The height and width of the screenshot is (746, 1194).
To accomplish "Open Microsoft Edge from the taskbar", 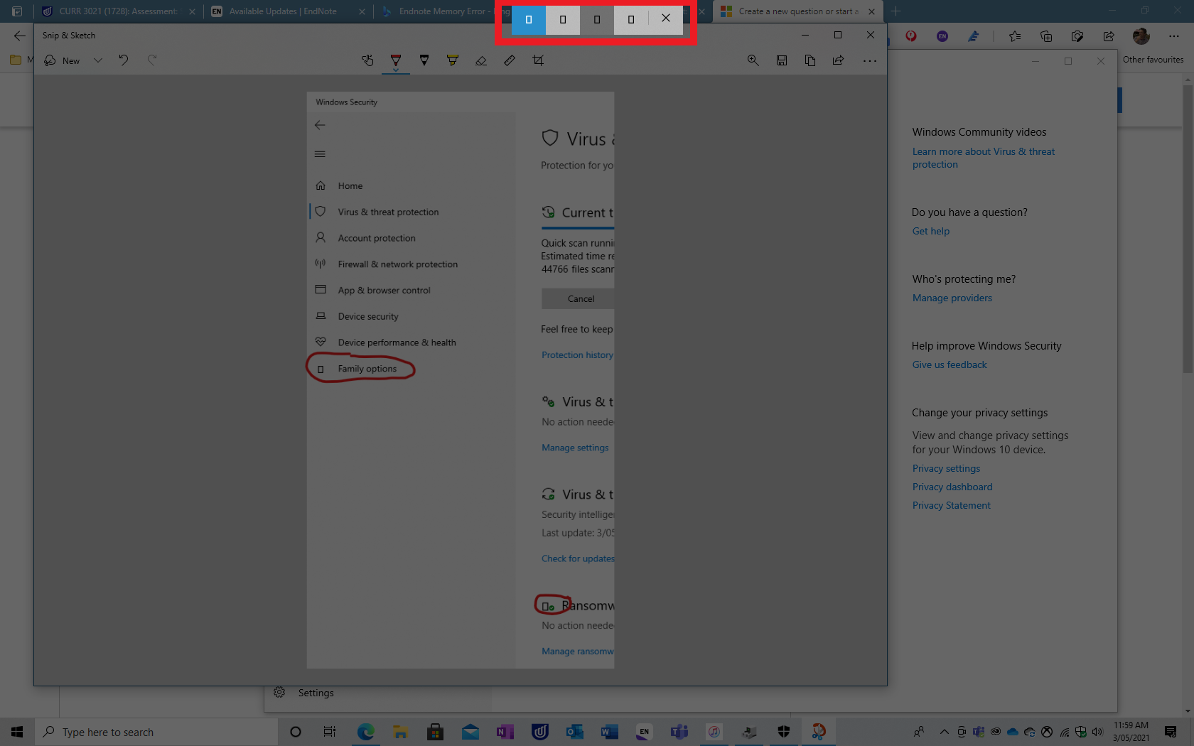I will 366,732.
